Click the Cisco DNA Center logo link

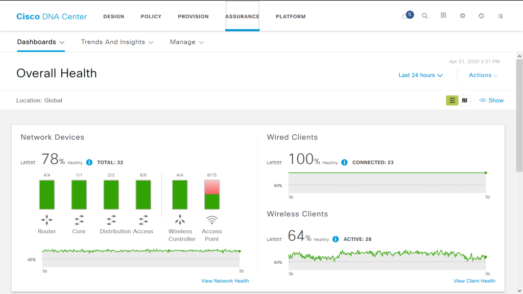click(x=52, y=16)
